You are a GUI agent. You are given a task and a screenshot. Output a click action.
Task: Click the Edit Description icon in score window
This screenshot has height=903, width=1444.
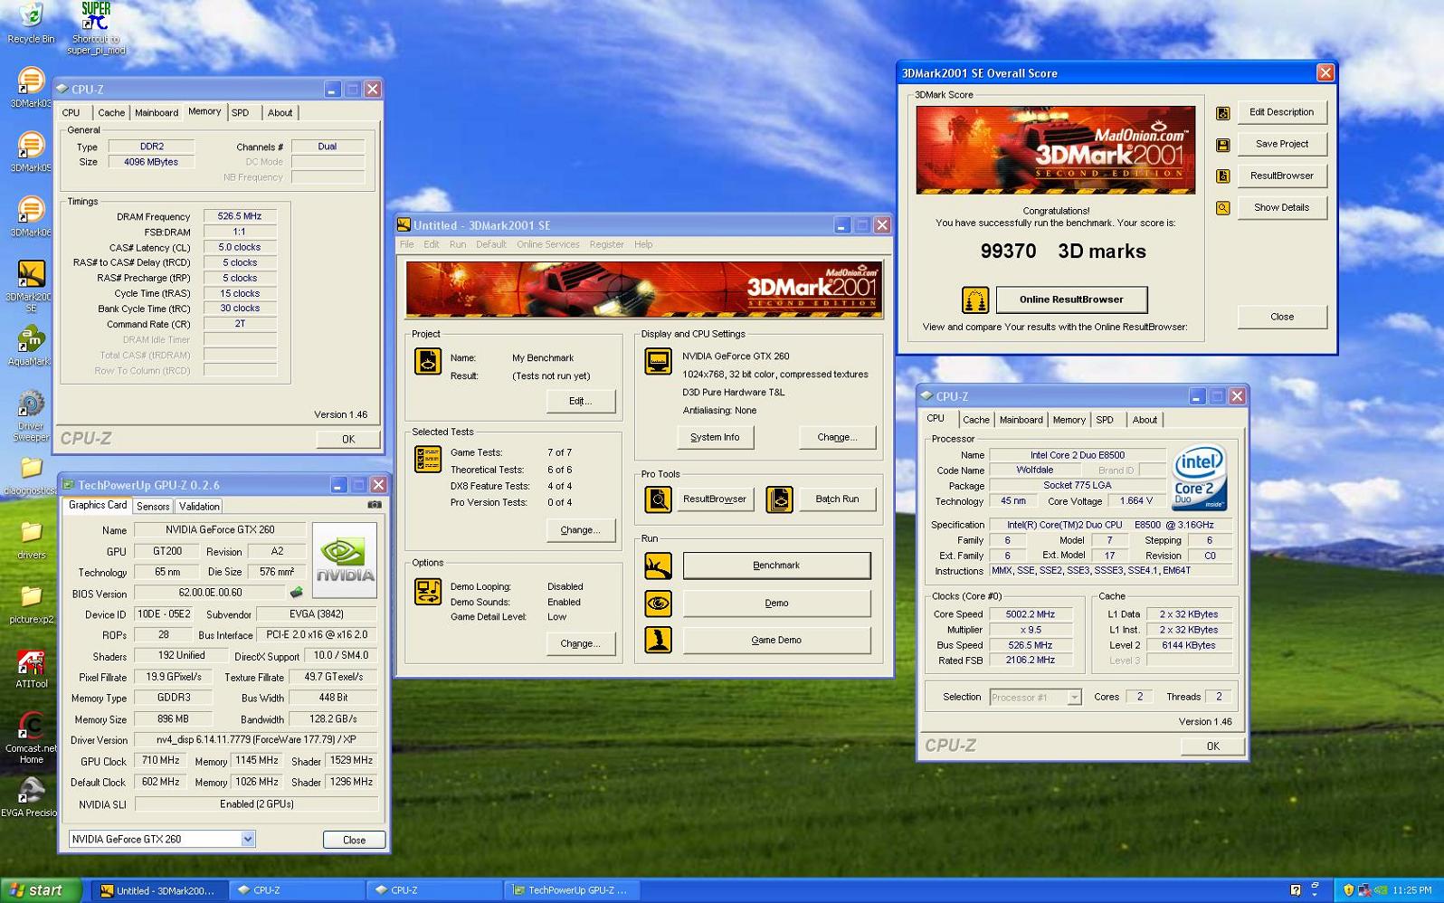1222,113
